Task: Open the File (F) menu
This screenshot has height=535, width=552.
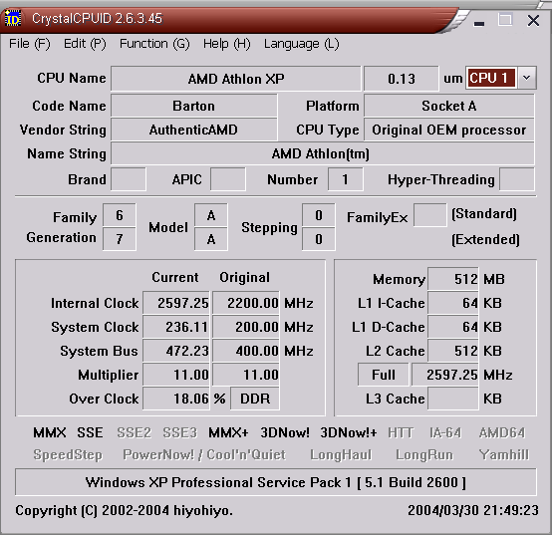Action: tap(30, 44)
